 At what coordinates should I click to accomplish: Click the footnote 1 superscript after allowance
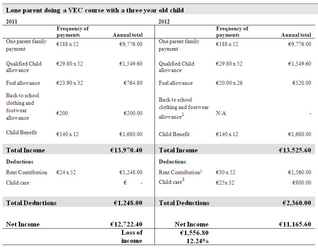pyautogui.click(x=183, y=114)
